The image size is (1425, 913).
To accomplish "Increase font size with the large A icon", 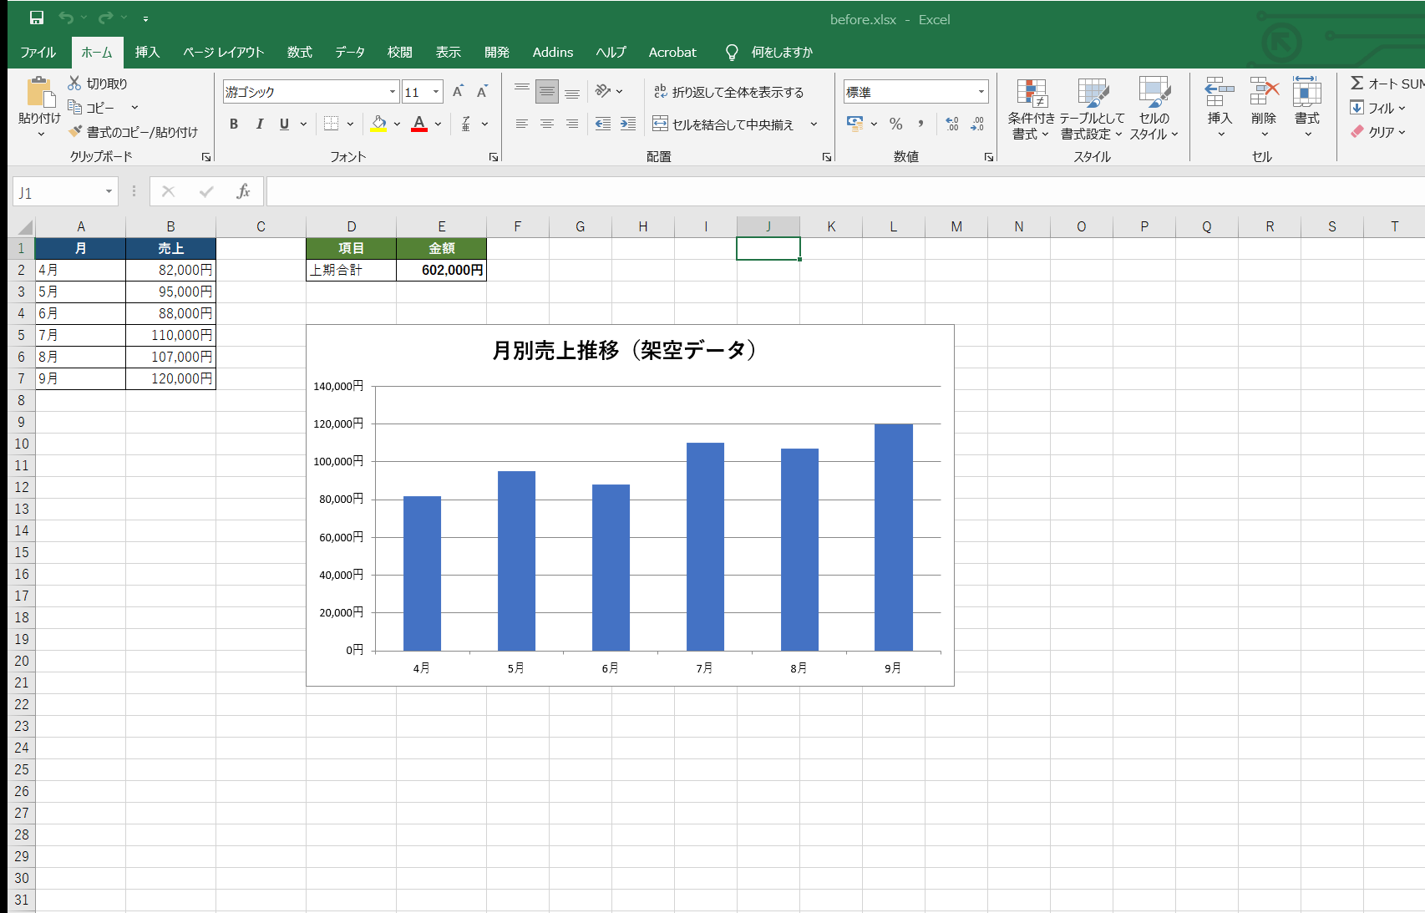I will coord(458,92).
